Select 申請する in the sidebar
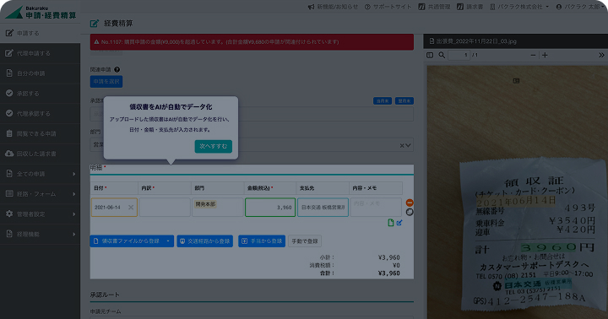The image size is (608, 319). click(40, 33)
